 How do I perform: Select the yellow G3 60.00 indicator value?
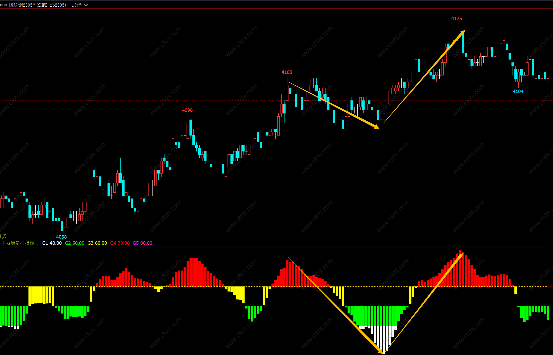[x=97, y=243]
